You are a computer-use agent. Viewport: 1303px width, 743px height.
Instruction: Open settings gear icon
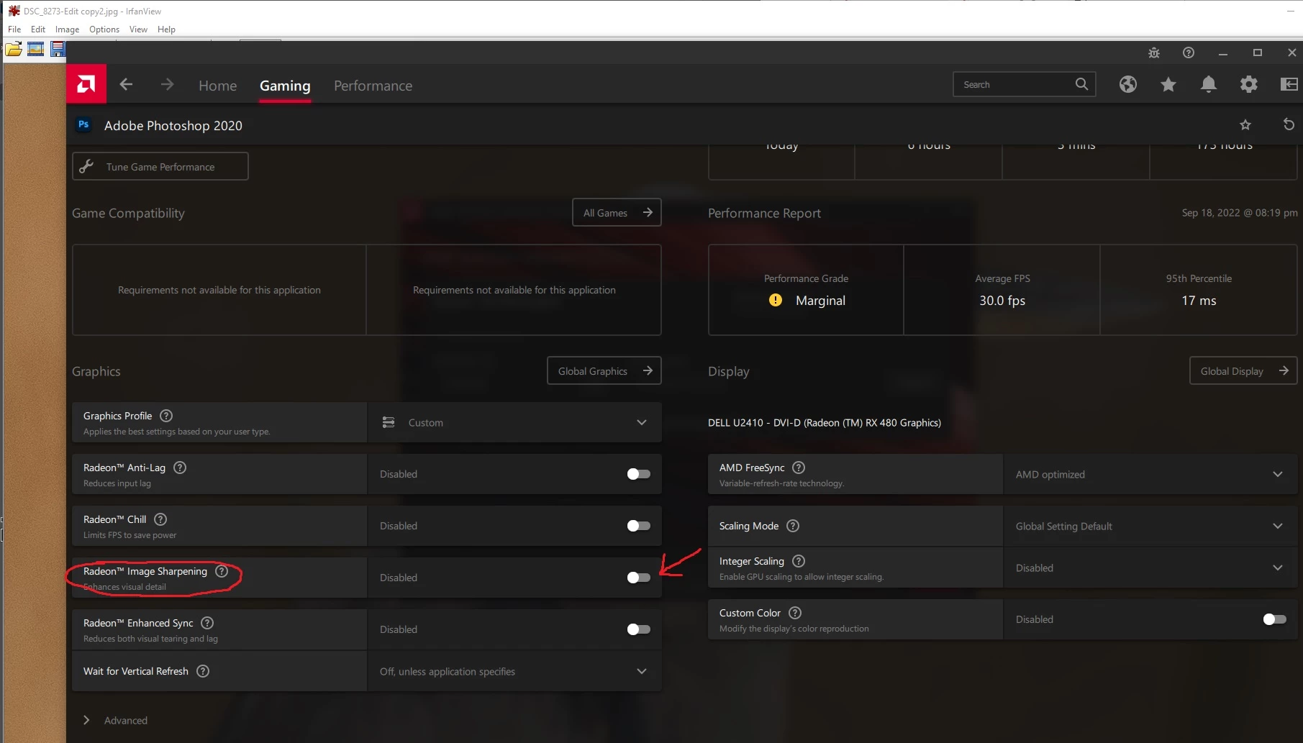[x=1249, y=84]
